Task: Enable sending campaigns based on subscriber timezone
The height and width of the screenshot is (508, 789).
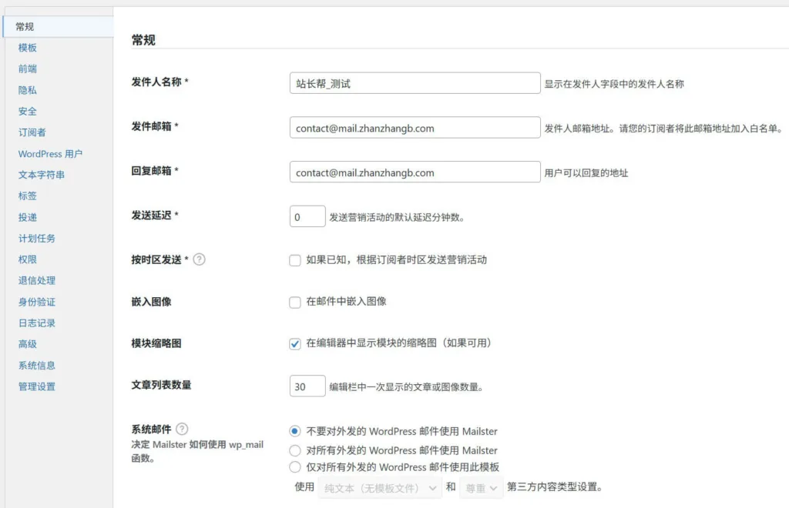Action: [295, 260]
